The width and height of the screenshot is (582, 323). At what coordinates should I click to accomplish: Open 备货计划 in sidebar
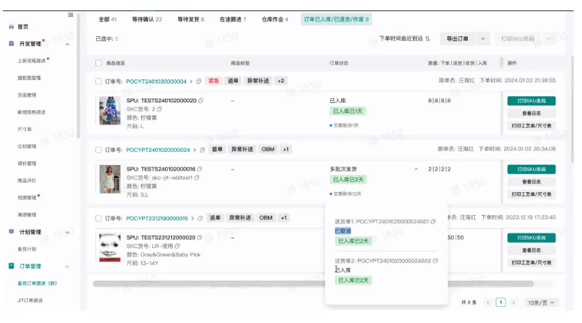click(x=26, y=249)
